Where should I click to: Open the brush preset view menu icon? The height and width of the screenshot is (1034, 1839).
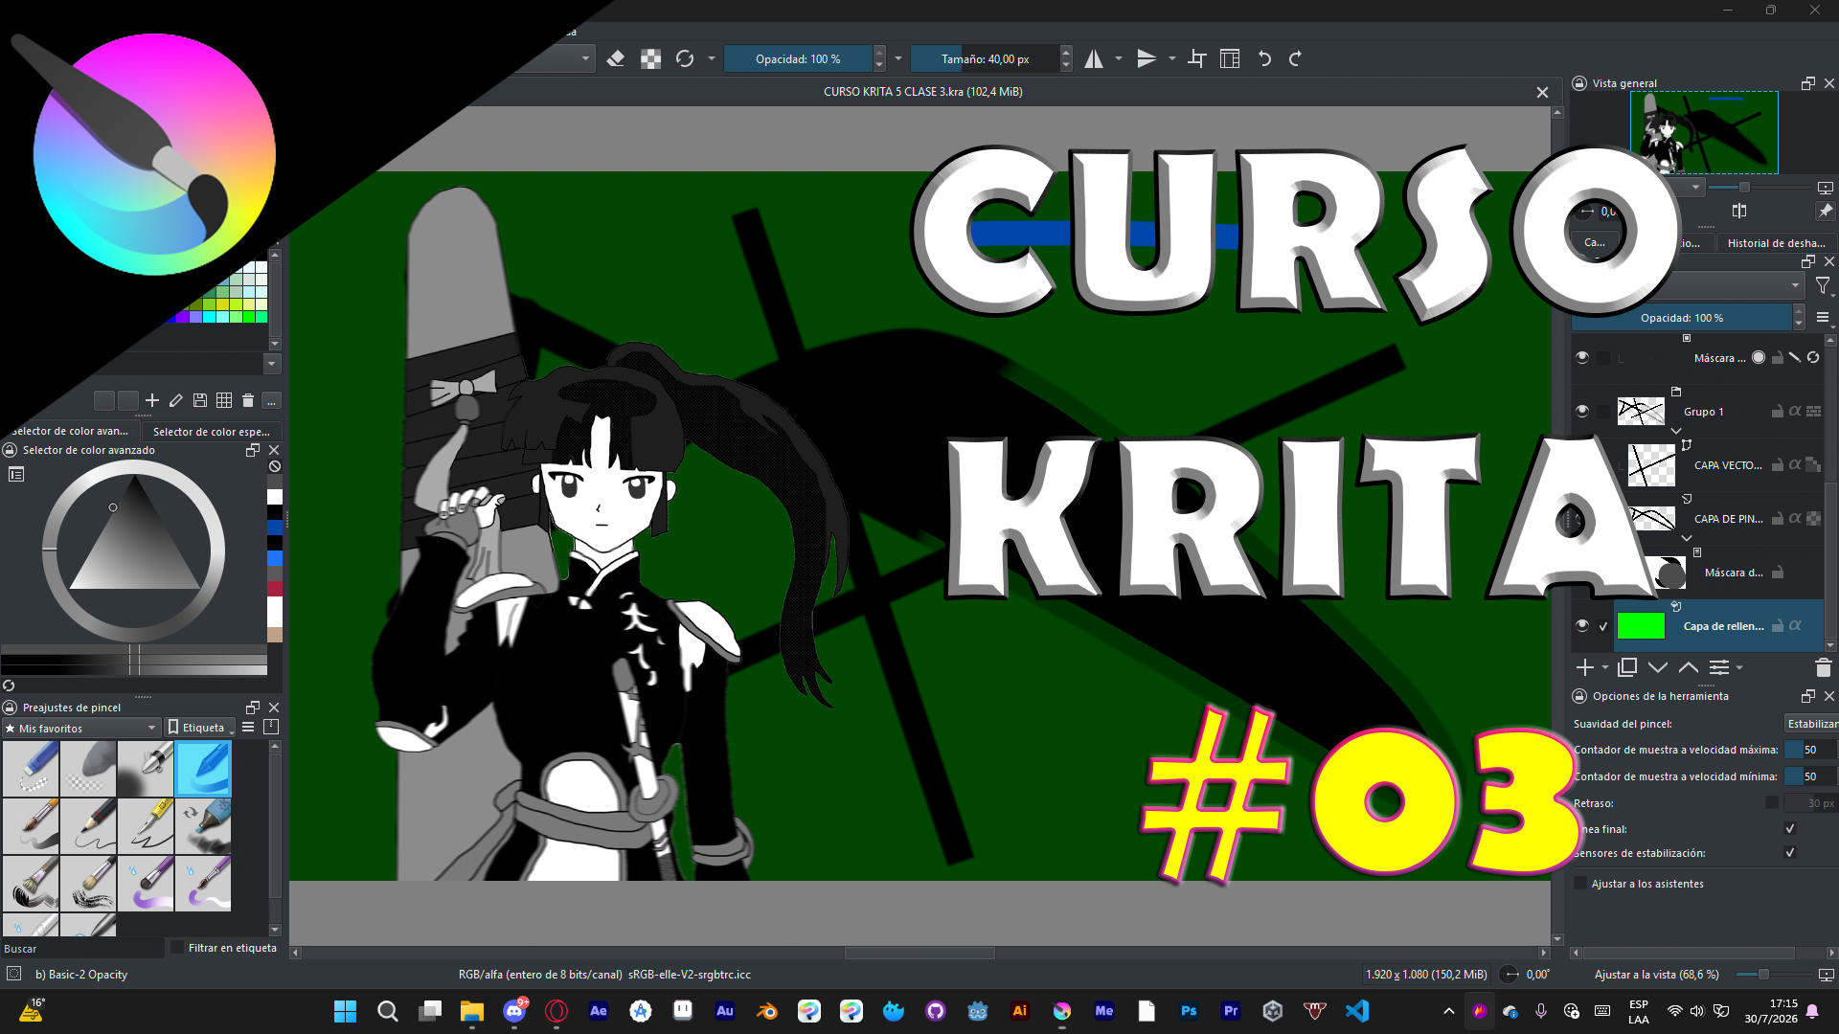[x=248, y=728]
